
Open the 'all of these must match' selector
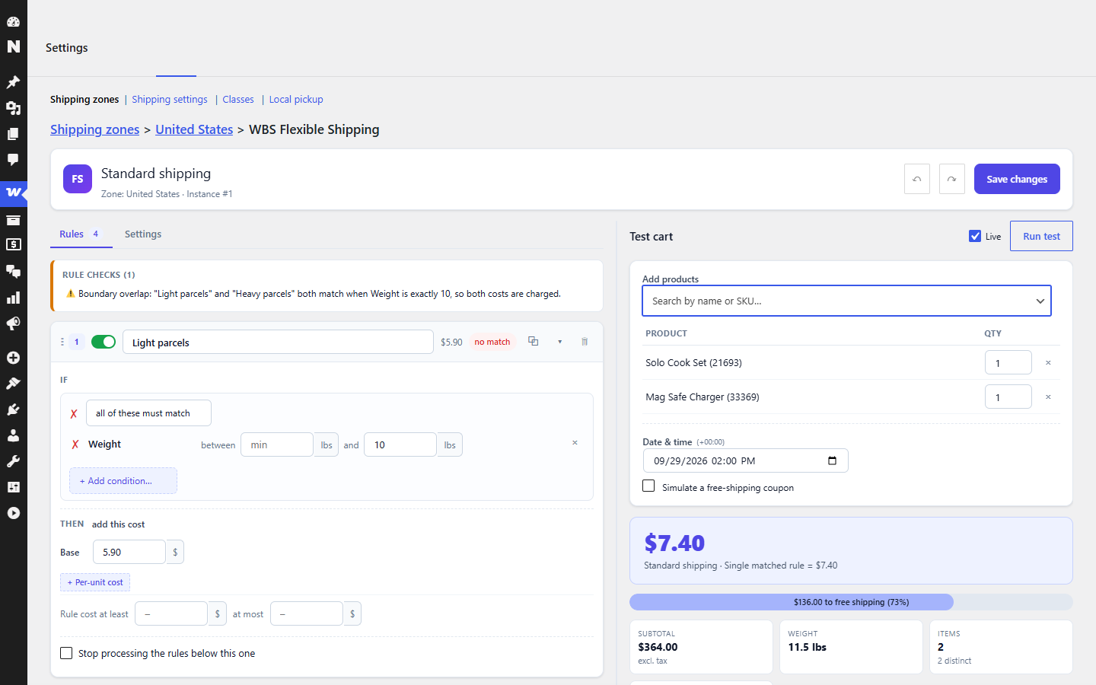click(x=148, y=413)
